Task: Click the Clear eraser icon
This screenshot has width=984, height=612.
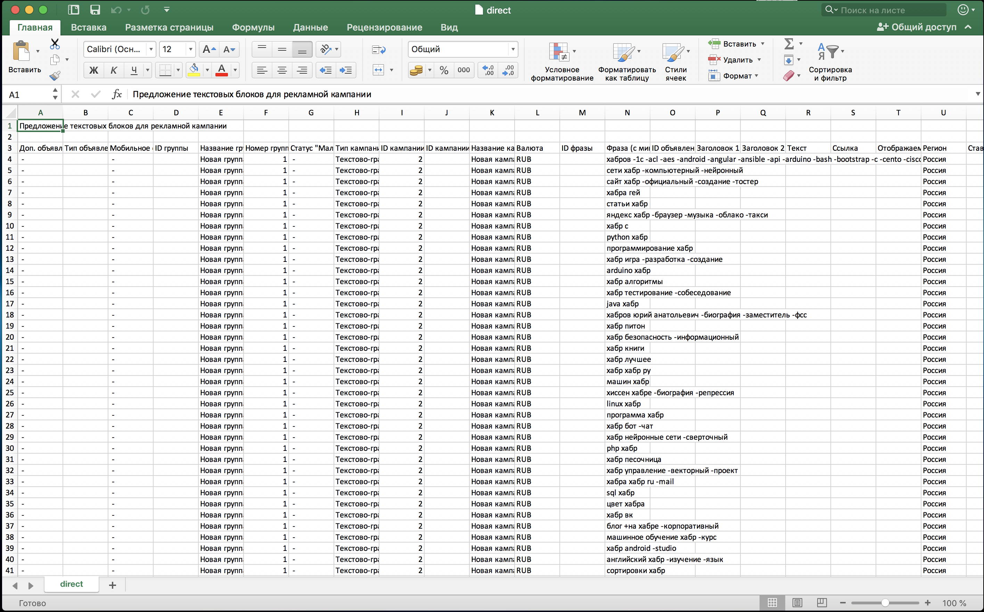Action: click(788, 76)
